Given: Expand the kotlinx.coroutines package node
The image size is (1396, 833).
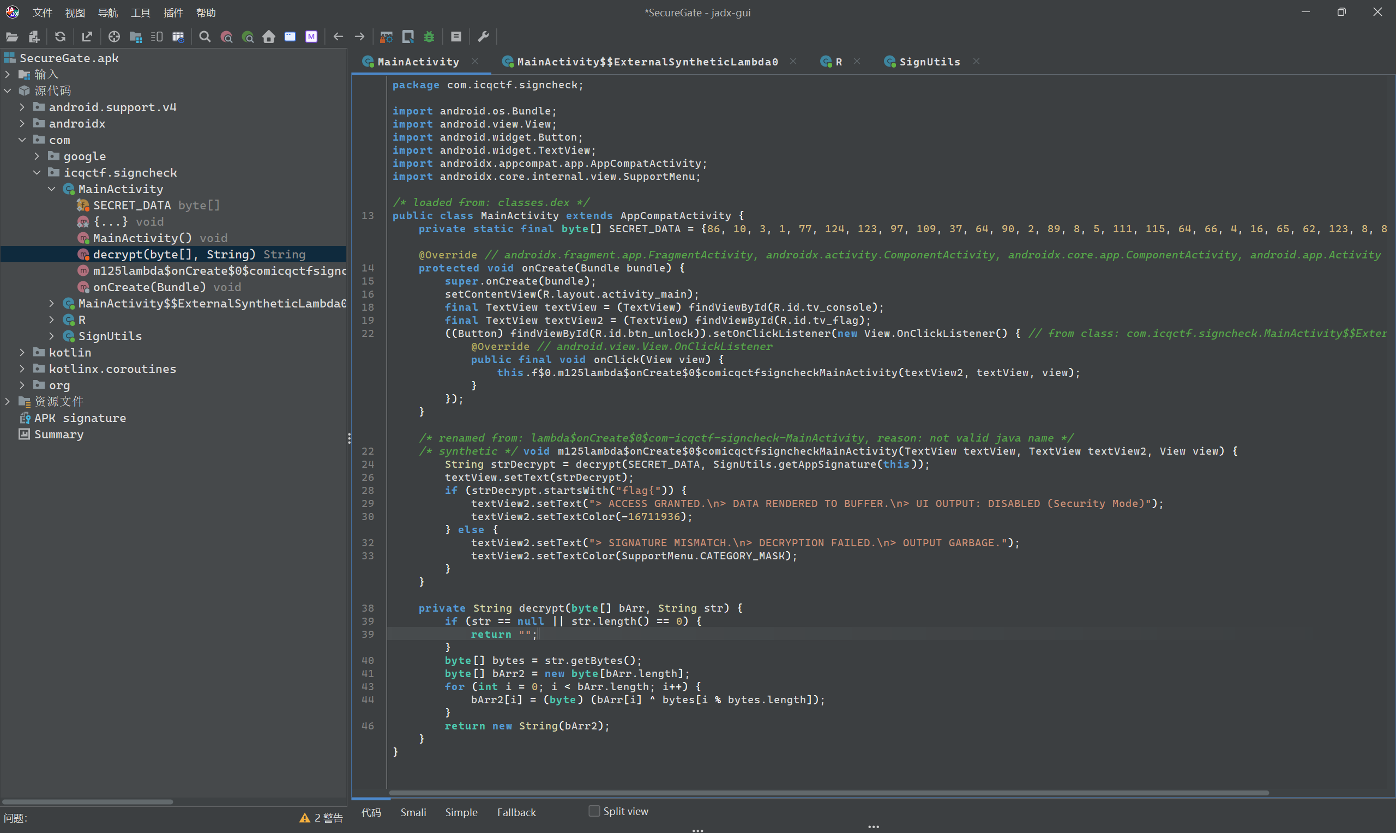Looking at the screenshot, I should [x=22, y=368].
